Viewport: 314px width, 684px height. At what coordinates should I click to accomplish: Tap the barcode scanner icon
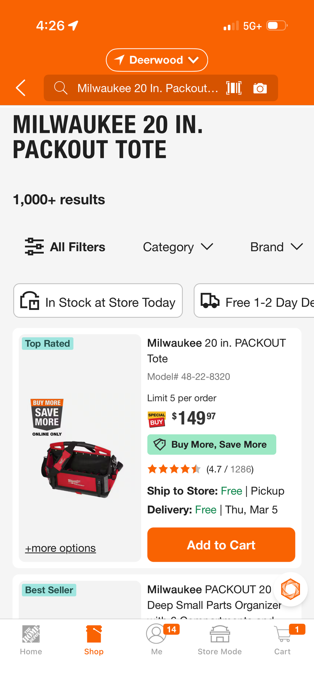234,88
